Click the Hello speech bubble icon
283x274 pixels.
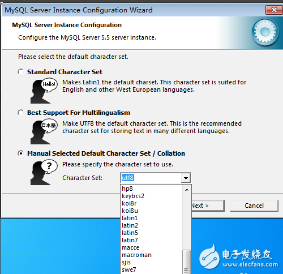click(49, 84)
